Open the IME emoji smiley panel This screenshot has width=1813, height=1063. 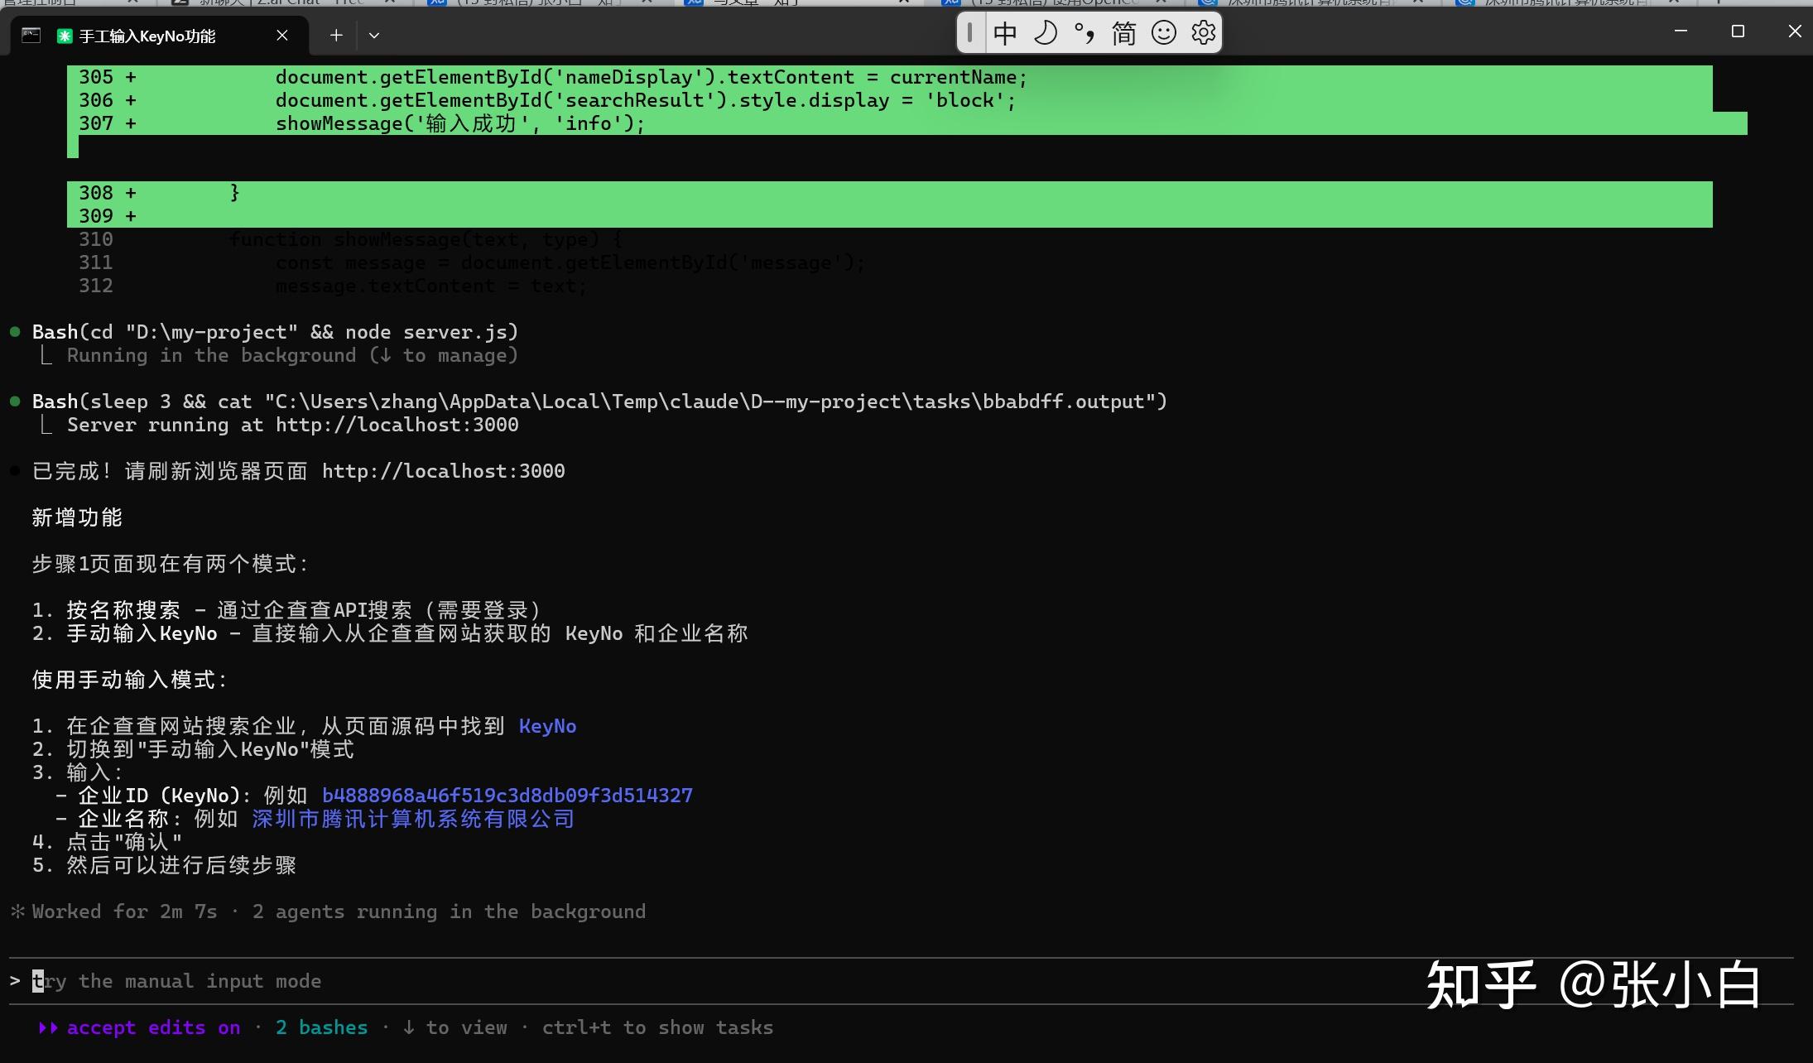1164,33
